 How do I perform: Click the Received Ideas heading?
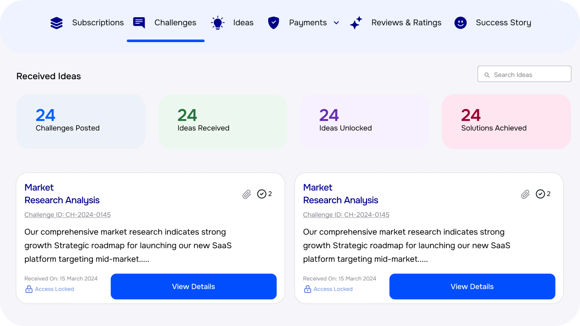pyautogui.click(x=48, y=76)
